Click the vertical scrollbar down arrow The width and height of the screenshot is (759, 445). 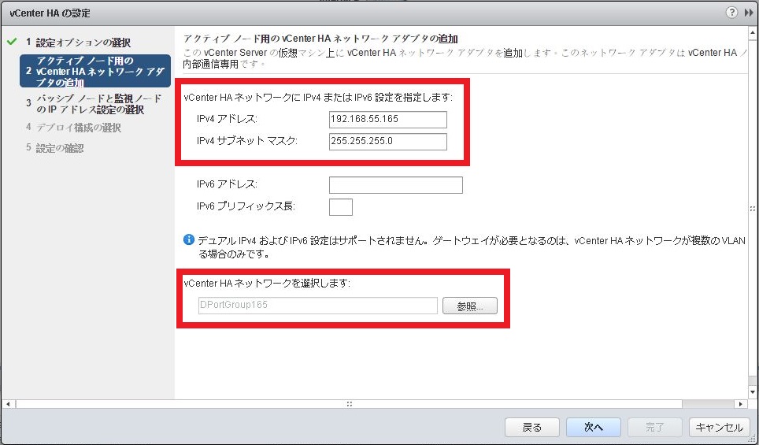click(x=753, y=391)
